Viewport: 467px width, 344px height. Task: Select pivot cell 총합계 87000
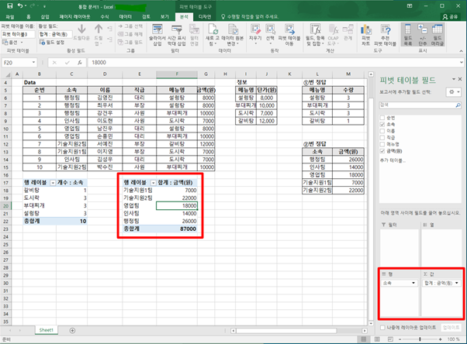click(177, 229)
